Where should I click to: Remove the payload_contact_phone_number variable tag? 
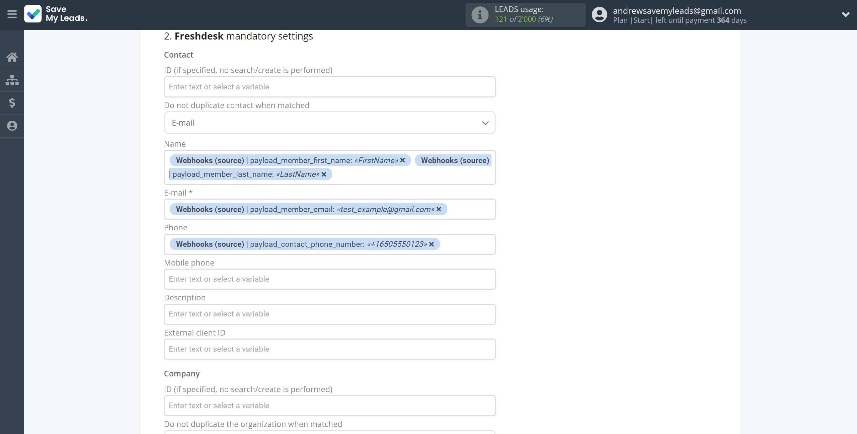(432, 244)
